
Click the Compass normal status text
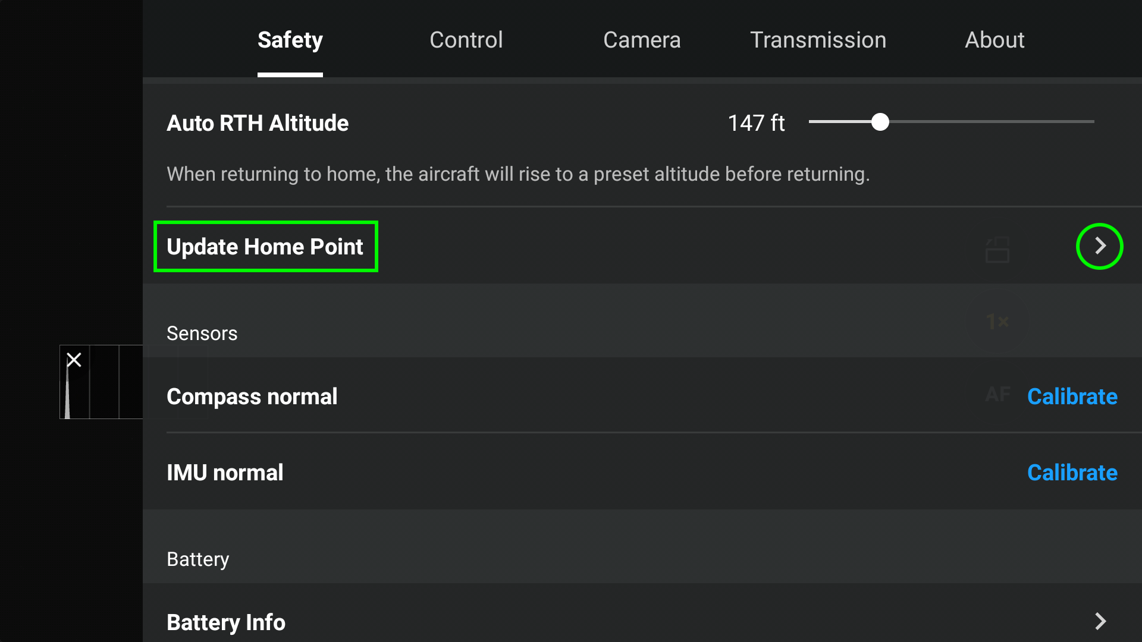(252, 396)
